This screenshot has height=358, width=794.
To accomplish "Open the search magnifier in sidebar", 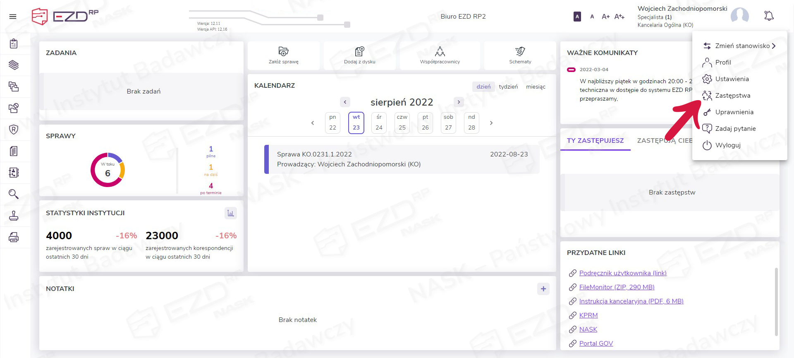I will point(14,194).
